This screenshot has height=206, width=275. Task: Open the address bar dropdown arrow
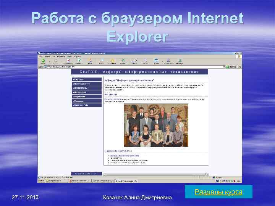coord(224,67)
